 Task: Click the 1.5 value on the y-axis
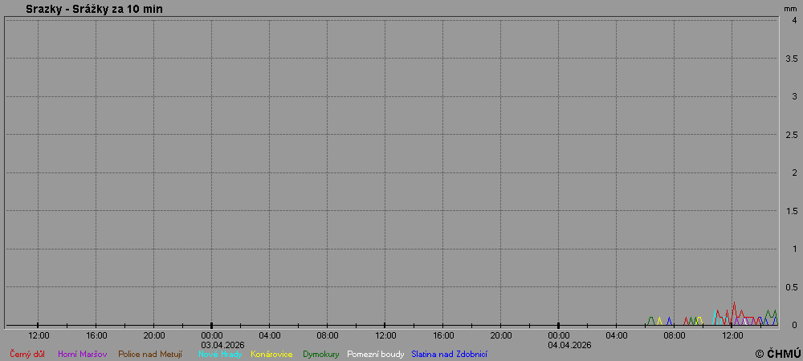[790, 211]
